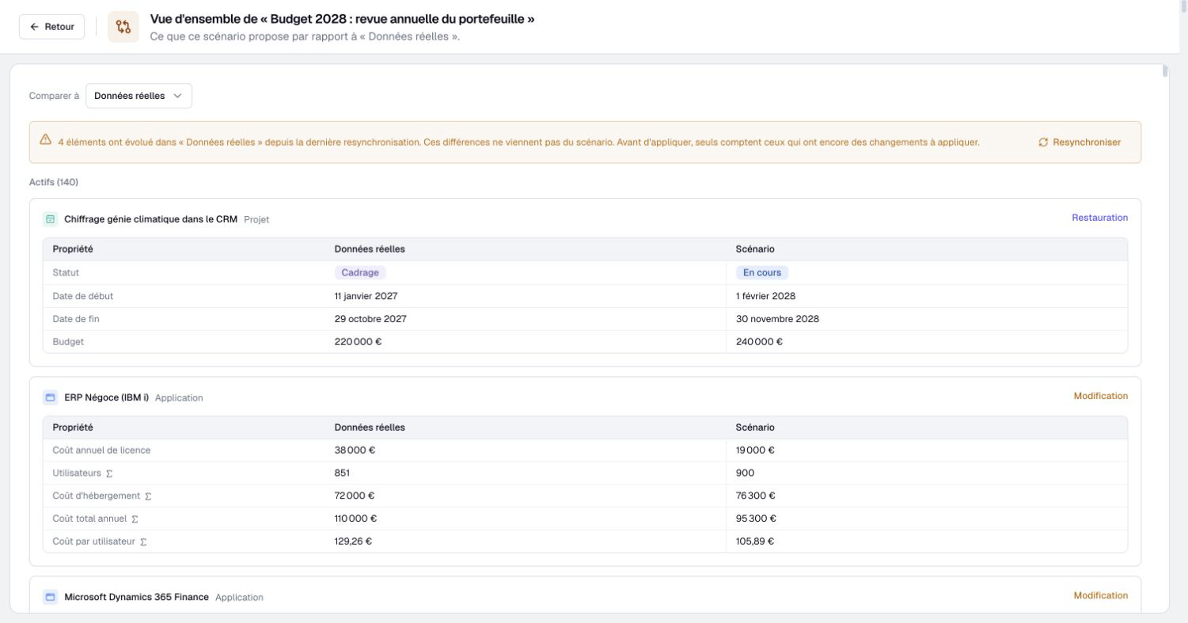This screenshot has height=623, width=1188.
Task: Click the Actifs (140) section heading
Action: click(54, 183)
